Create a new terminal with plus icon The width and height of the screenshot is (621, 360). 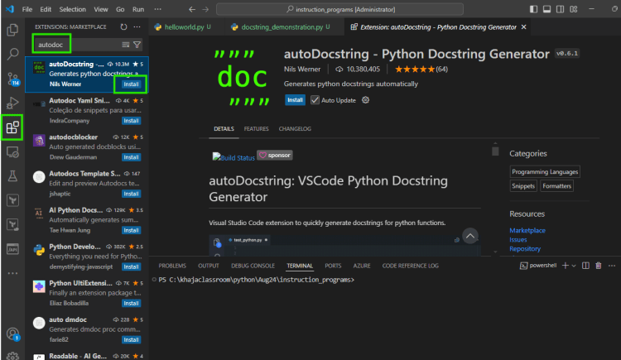(x=566, y=266)
